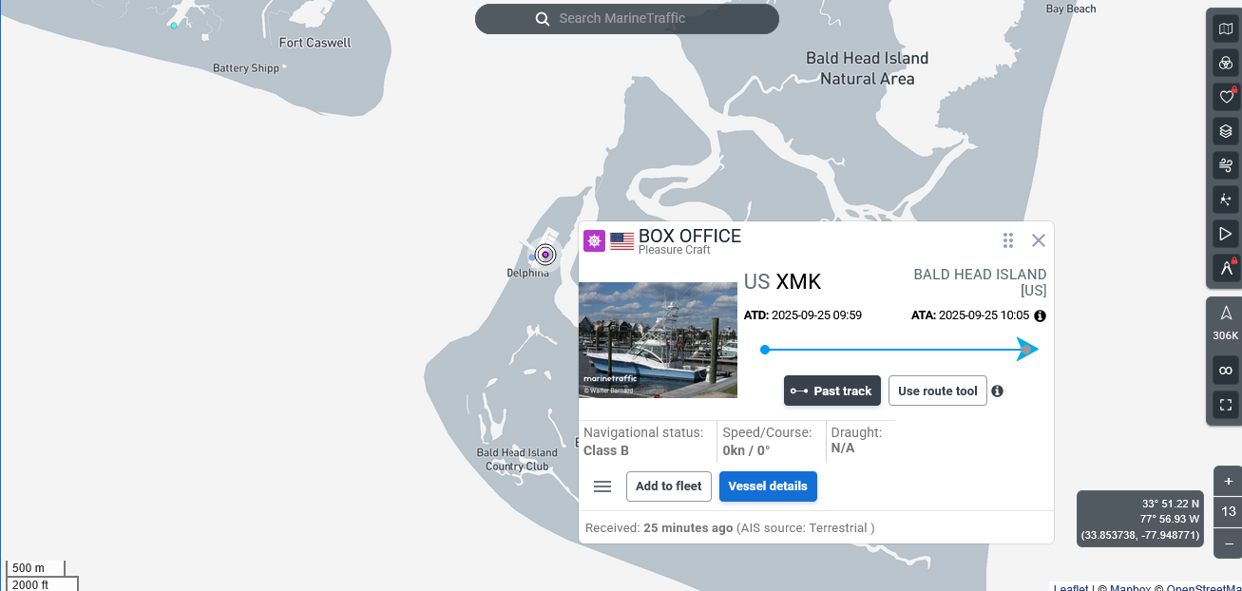Click the Draught N/A value
This screenshot has height=591, width=1242.
(843, 448)
